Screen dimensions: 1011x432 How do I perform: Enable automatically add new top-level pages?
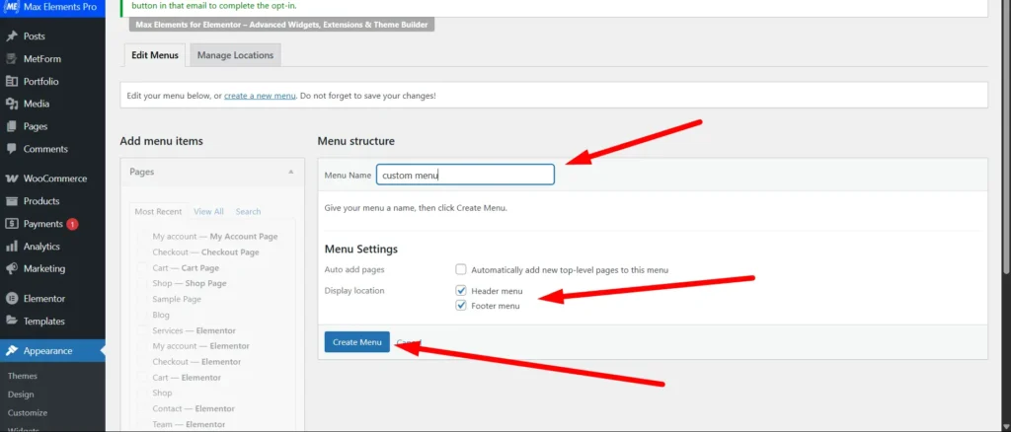coord(461,269)
